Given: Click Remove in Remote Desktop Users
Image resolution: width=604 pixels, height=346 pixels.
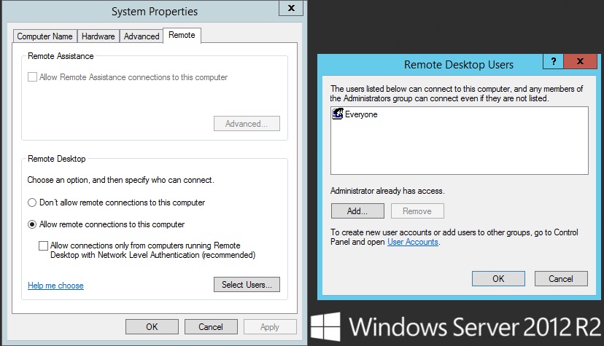Looking at the screenshot, I should click(417, 211).
